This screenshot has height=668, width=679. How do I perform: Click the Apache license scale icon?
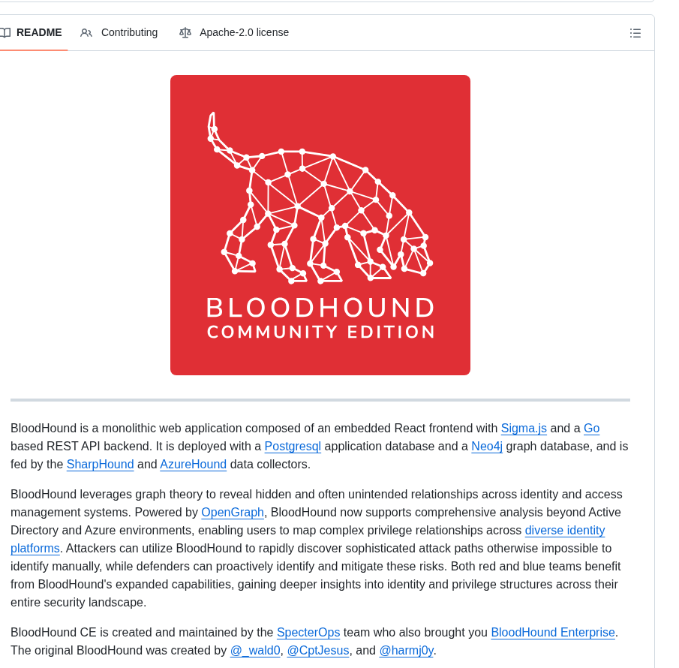(185, 33)
